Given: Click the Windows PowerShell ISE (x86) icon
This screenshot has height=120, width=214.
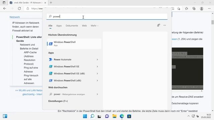Looking at the screenshot, I should tap(50, 73).
